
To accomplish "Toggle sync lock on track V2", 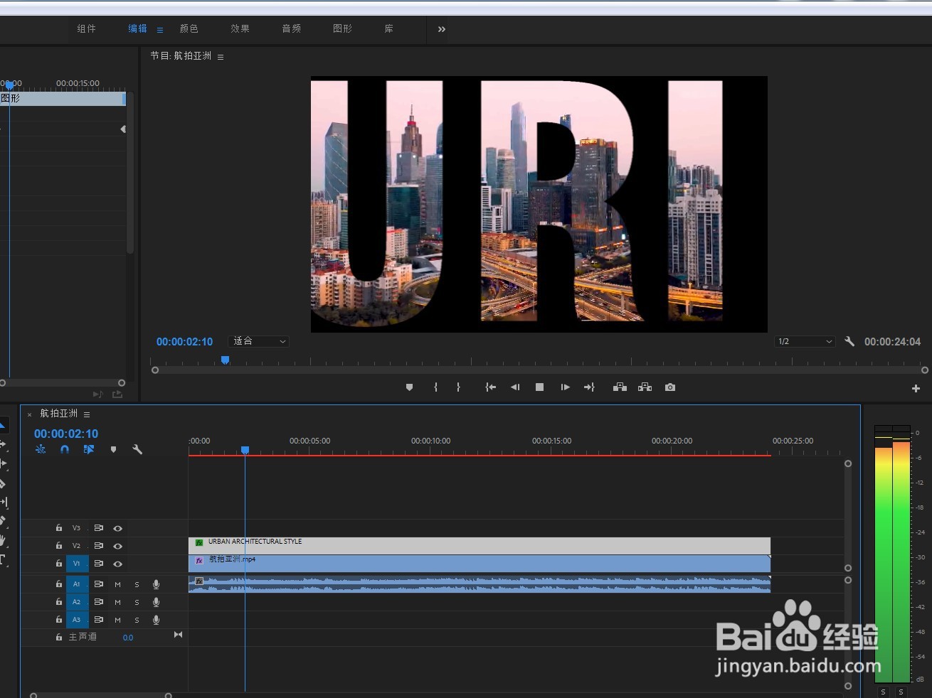I will pyautogui.click(x=99, y=546).
